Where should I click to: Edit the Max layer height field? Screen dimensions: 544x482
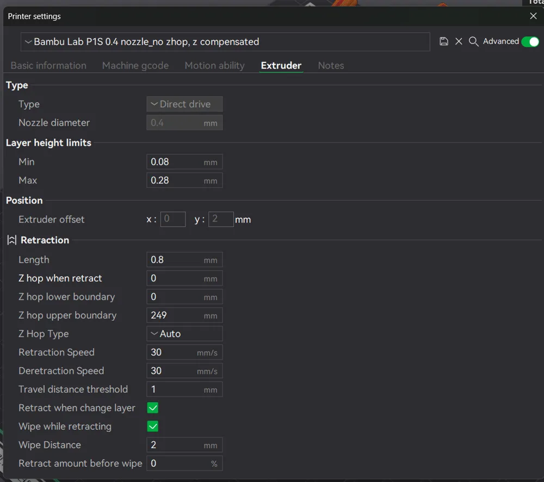click(x=184, y=181)
